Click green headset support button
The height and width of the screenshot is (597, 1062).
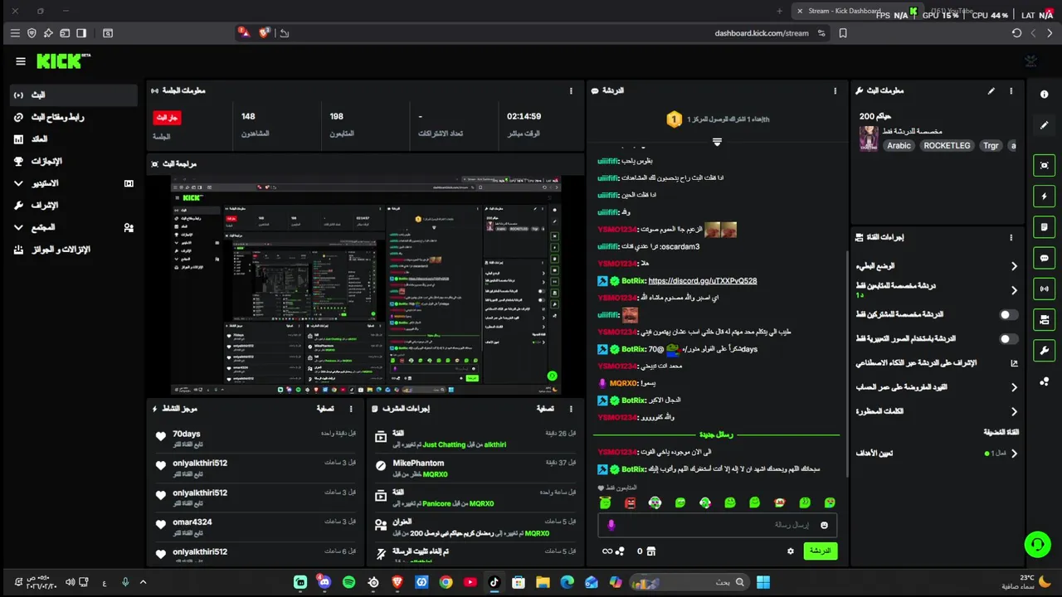1038,544
